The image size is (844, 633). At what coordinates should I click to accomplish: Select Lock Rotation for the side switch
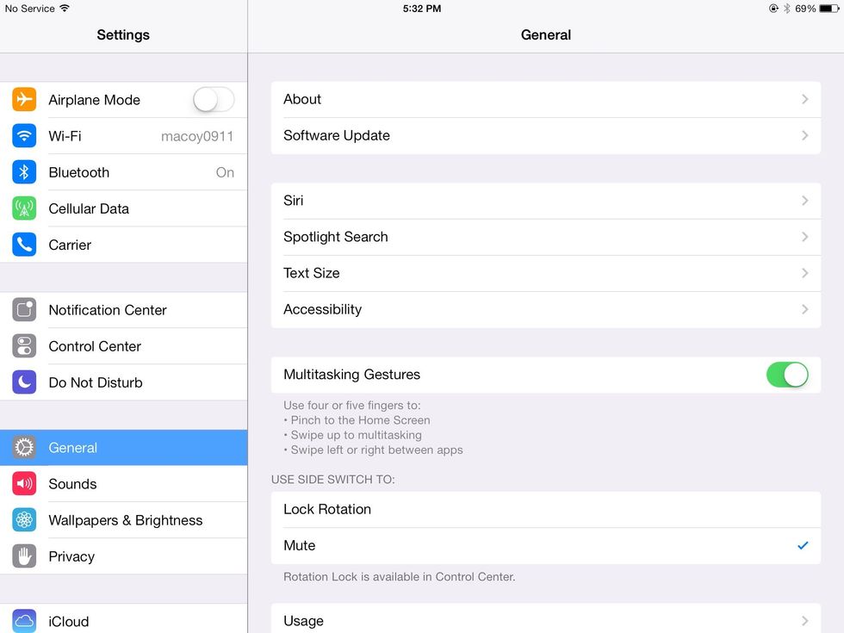[x=327, y=509]
